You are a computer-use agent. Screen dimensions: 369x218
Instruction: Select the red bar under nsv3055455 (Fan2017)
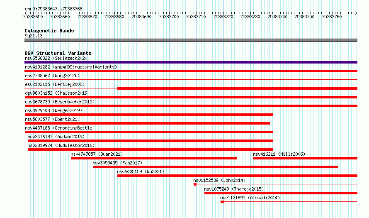[215, 167]
